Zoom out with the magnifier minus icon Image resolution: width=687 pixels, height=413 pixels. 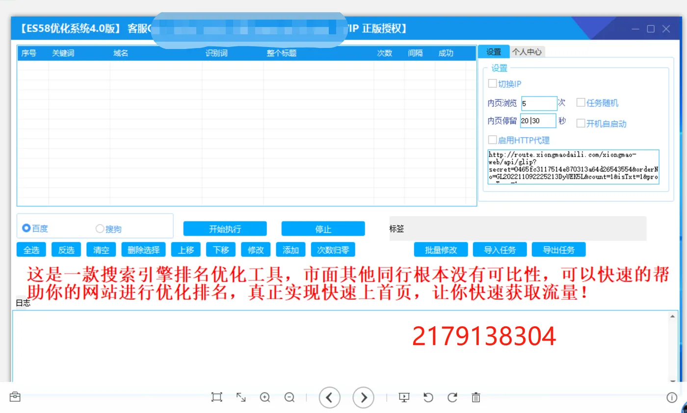click(x=290, y=397)
